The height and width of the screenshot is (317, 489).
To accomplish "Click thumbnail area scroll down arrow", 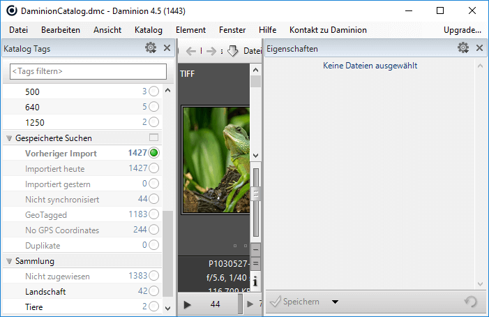I will (256, 156).
